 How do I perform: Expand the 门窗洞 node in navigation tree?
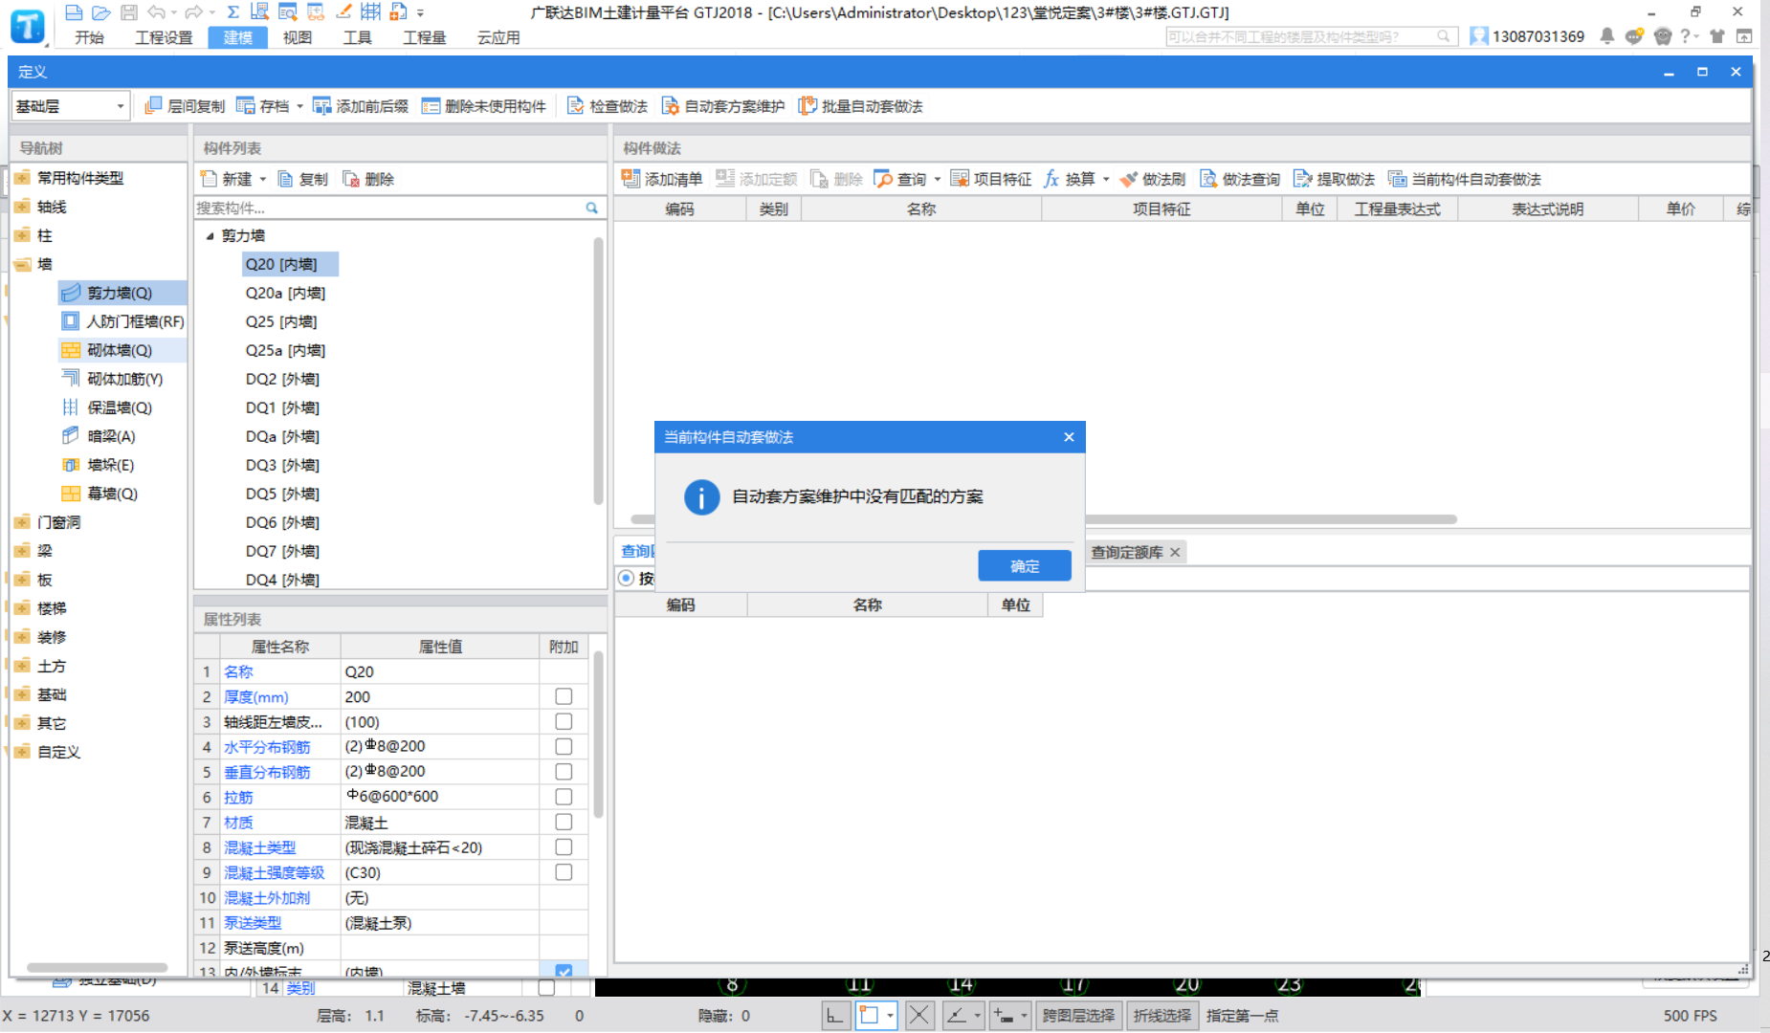(22, 522)
